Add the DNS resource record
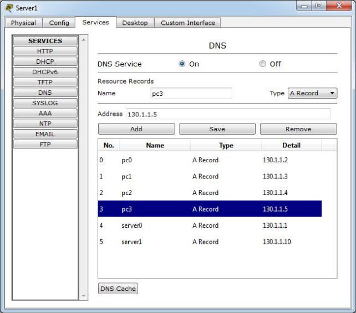The height and width of the screenshot is (313, 356). (x=136, y=129)
